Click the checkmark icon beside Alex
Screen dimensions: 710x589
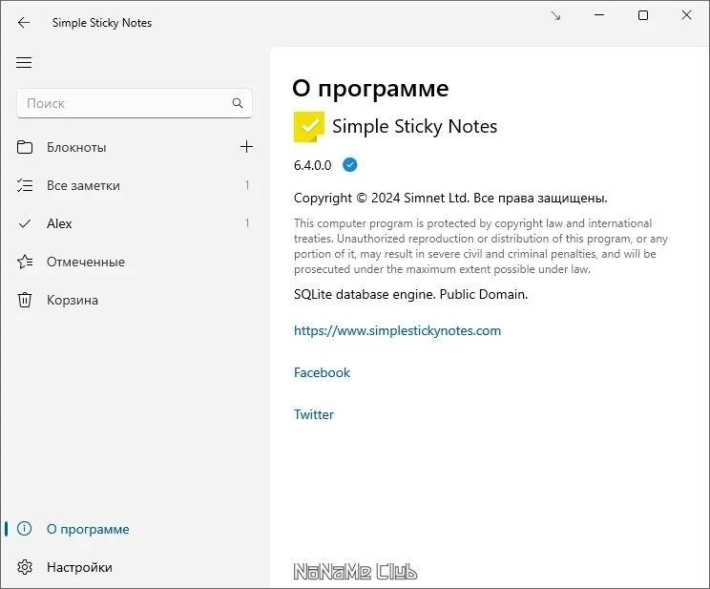[x=25, y=223]
